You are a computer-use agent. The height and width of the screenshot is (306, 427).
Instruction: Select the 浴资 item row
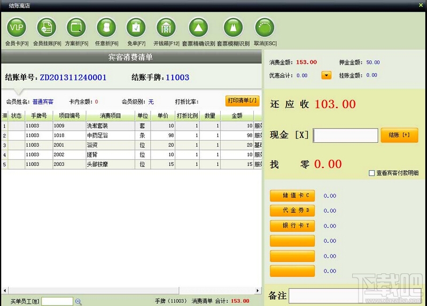[131, 145]
